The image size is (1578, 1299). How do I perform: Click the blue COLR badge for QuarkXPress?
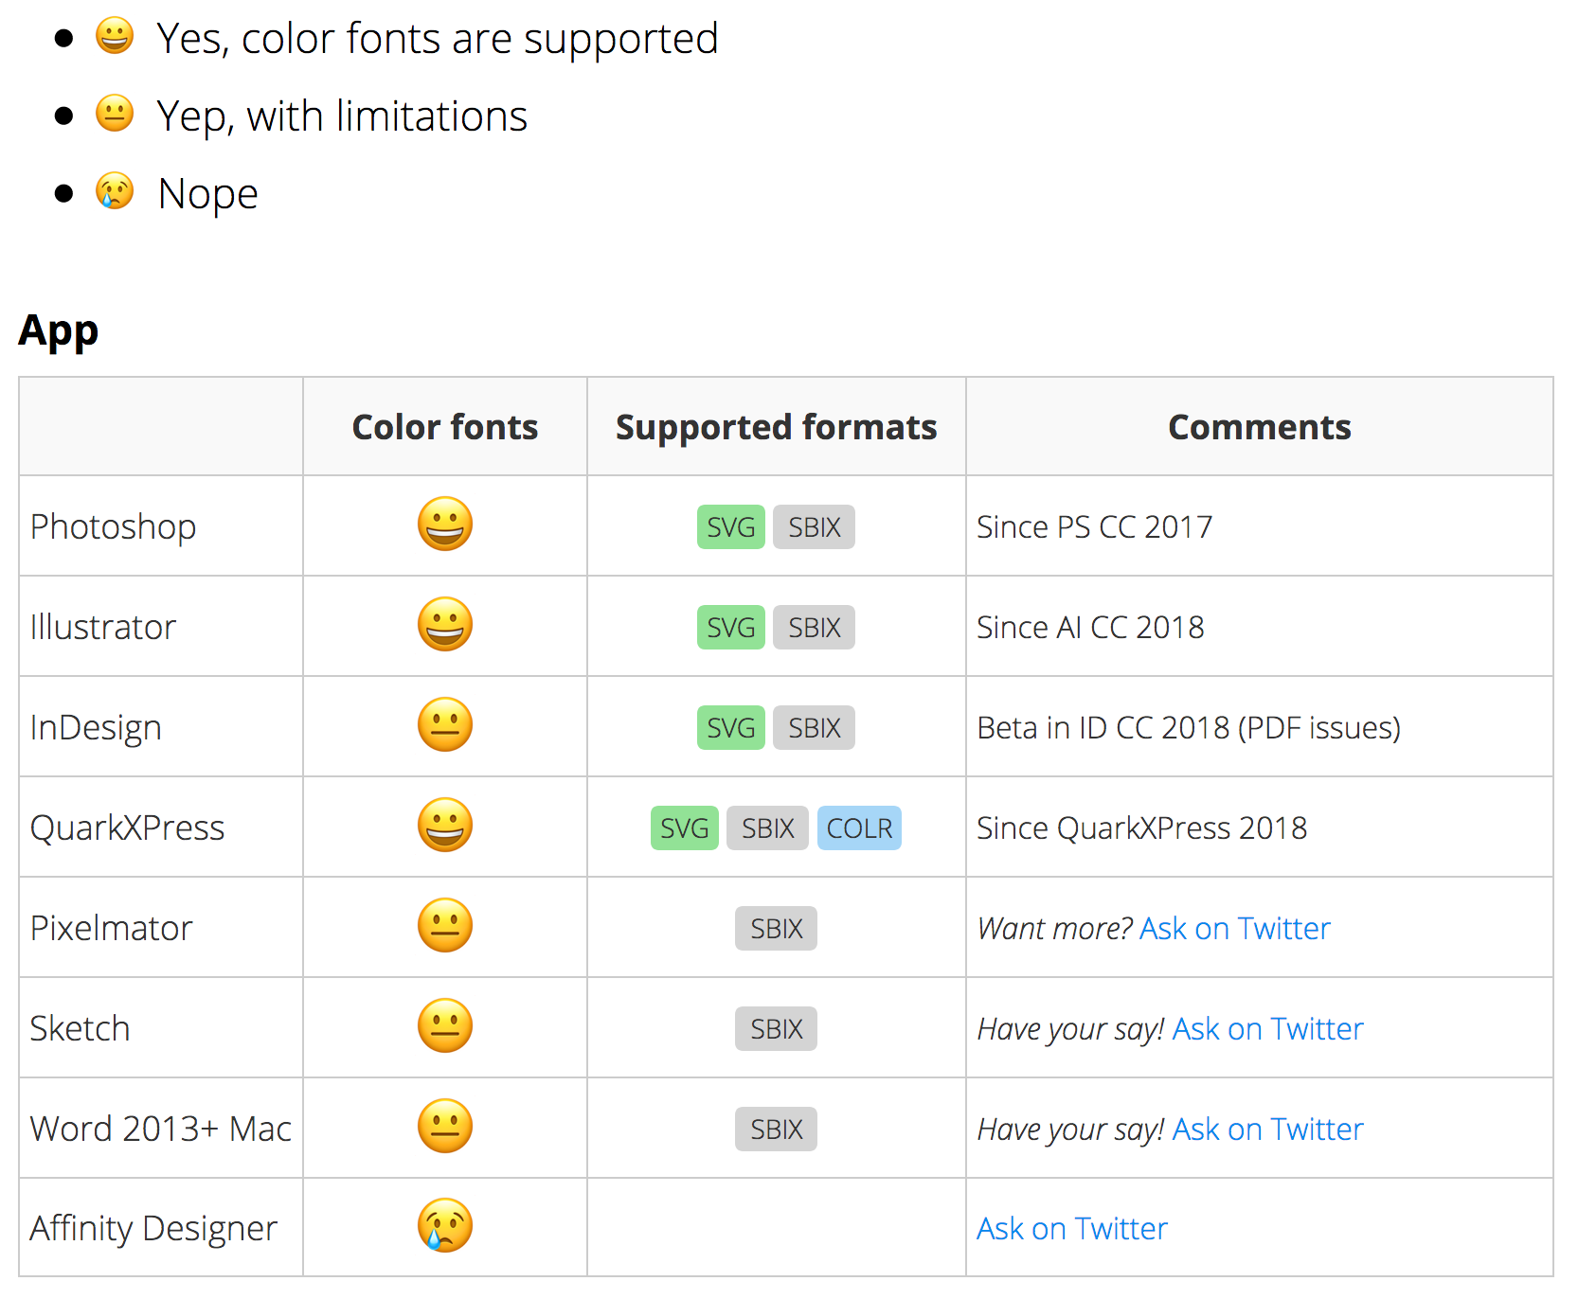tap(859, 828)
